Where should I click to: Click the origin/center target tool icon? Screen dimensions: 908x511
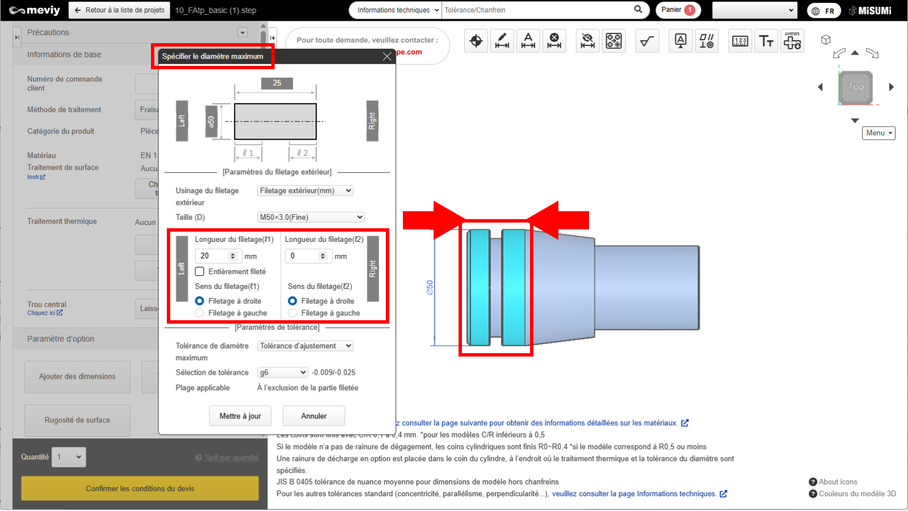pos(476,41)
